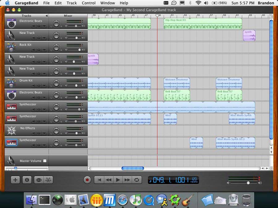Click Electronic Beats icon beside Hip Hop Beat 03

click(x=11, y=23)
